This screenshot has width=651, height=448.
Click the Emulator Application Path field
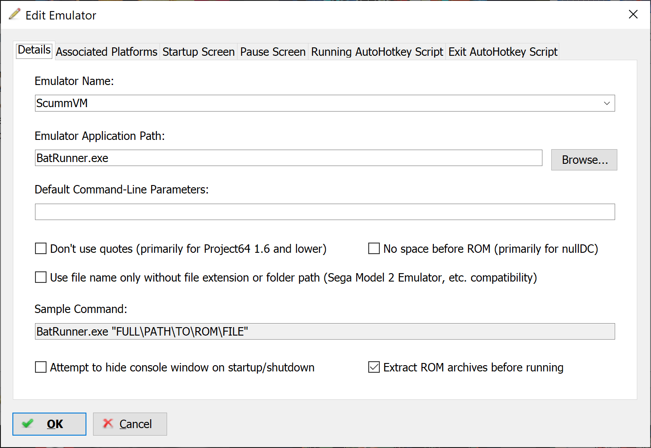point(288,158)
